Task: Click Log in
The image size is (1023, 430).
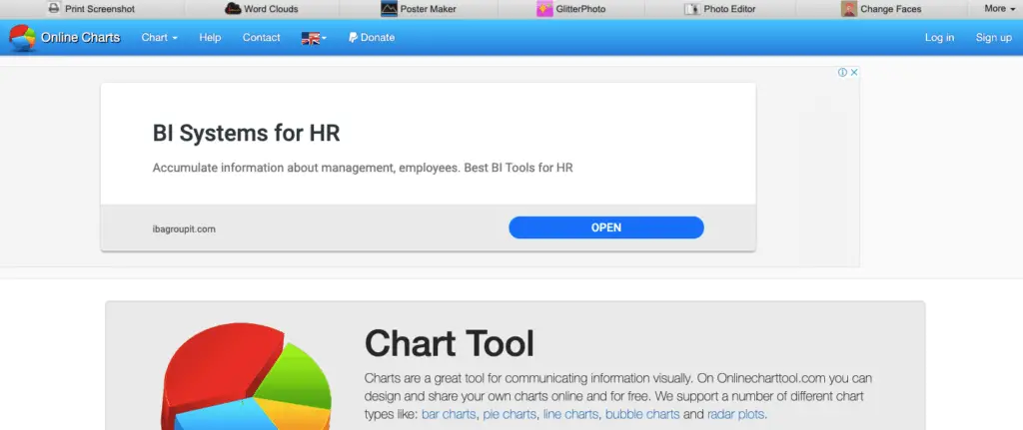Action: pyautogui.click(x=939, y=37)
